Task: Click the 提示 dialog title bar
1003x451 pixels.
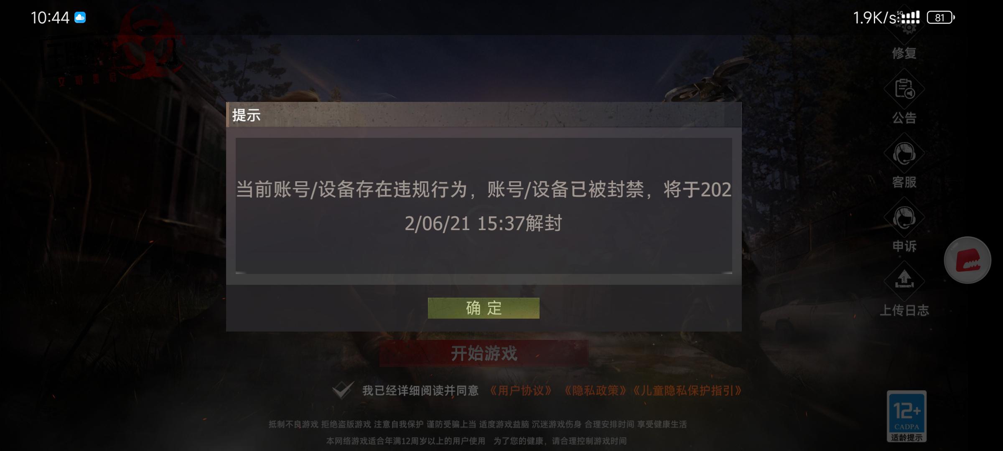Action: [x=484, y=114]
